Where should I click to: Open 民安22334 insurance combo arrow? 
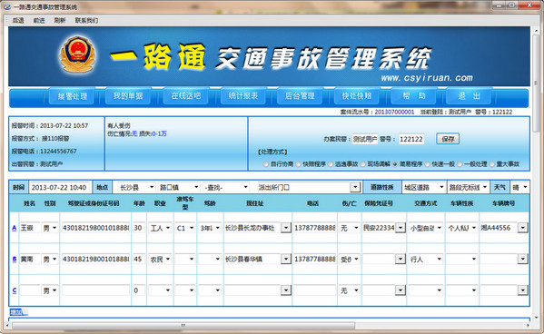coord(401,228)
